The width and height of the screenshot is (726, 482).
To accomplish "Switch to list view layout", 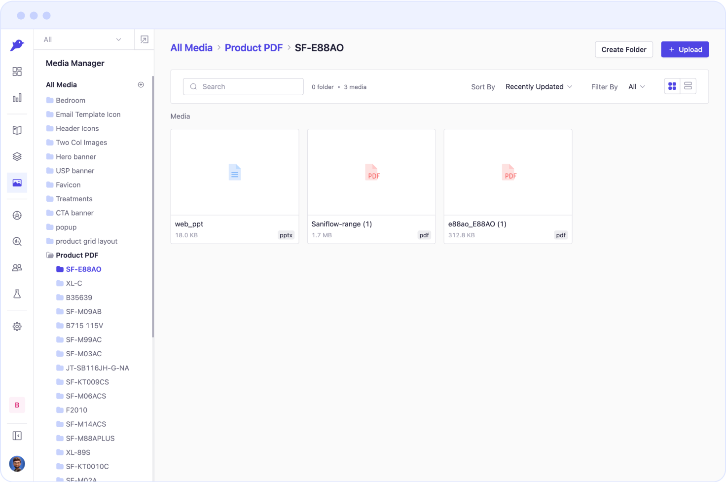I will tap(688, 86).
